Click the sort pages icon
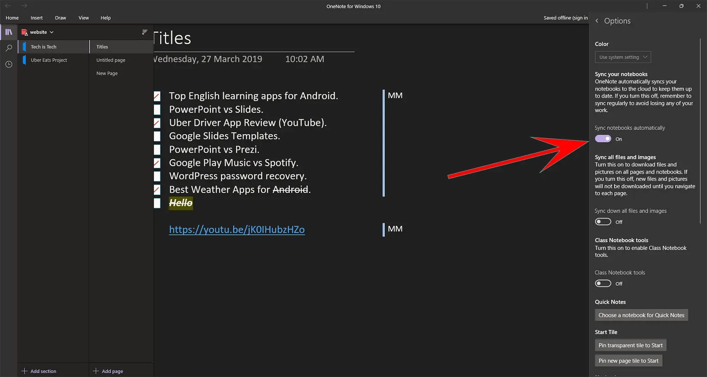707x377 pixels. (144, 32)
